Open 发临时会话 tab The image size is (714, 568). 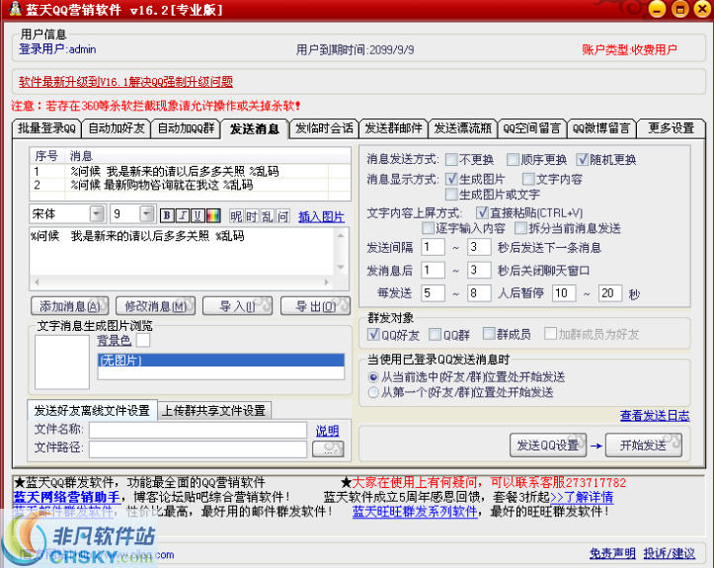click(x=324, y=128)
